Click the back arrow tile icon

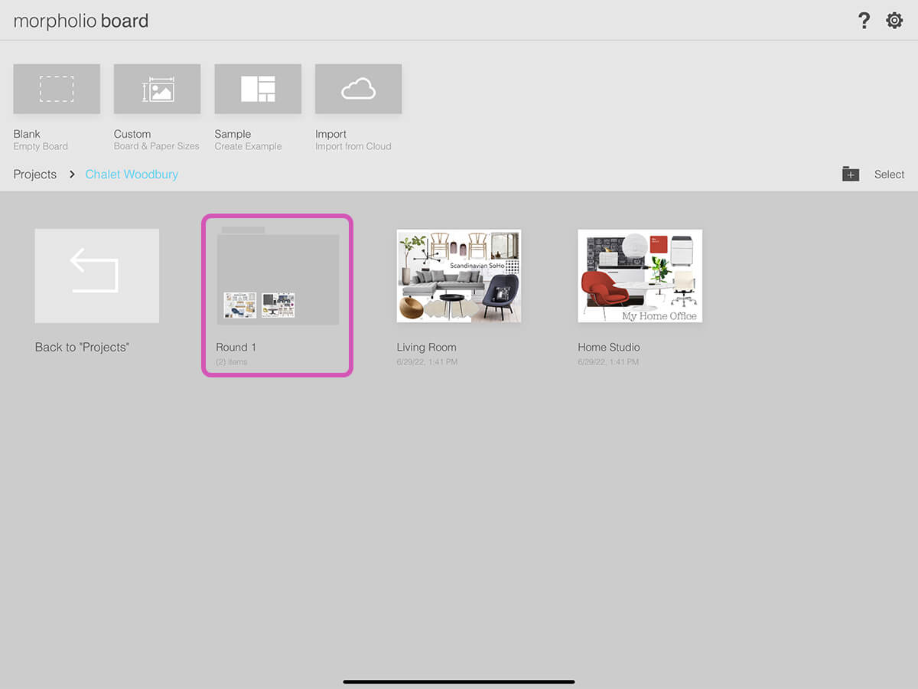pos(96,275)
